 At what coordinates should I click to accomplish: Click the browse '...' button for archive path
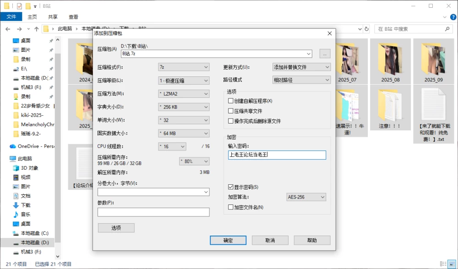coord(325,54)
